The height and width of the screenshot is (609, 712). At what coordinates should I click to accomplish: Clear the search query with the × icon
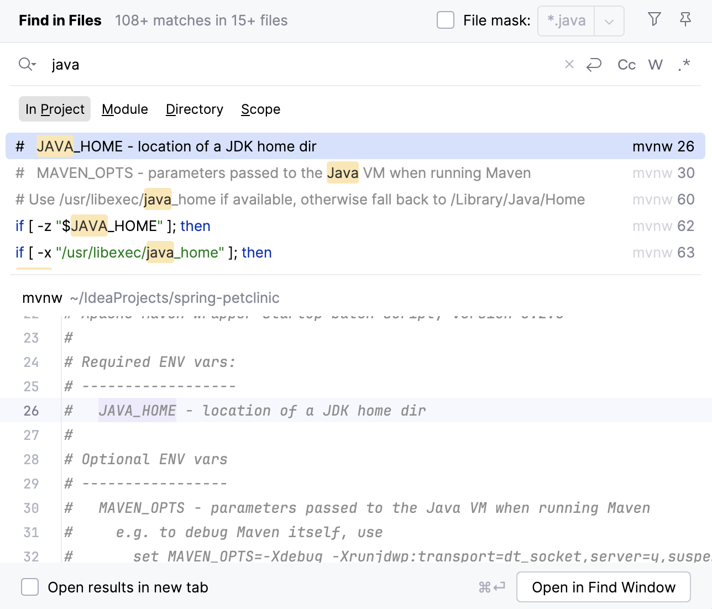tap(569, 65)
